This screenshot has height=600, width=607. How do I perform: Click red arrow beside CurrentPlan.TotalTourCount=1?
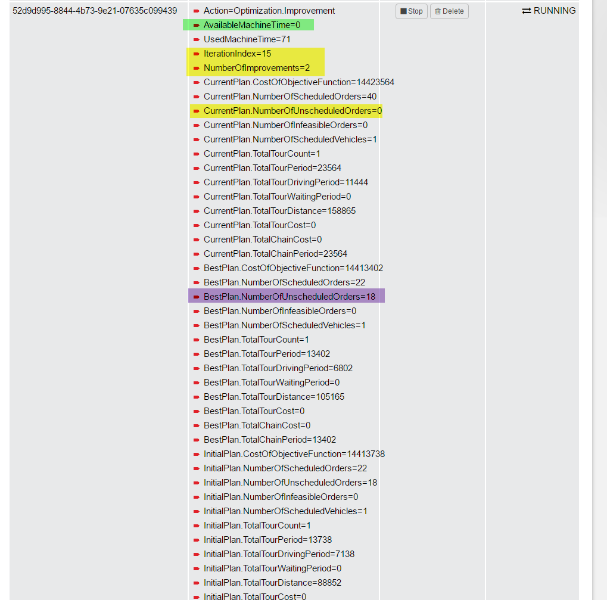tap(197, 154)
